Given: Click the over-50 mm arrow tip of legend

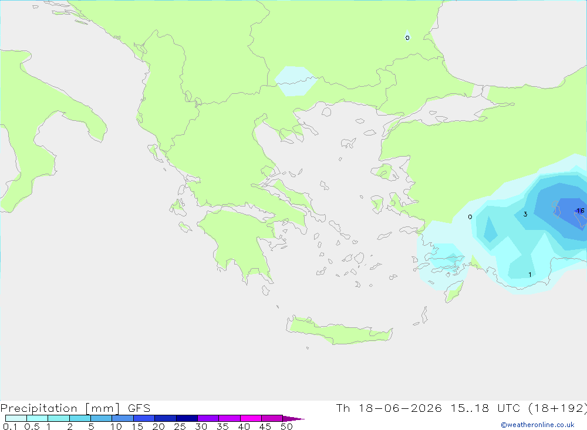Looking at the screenshot, I should point(293,419).
